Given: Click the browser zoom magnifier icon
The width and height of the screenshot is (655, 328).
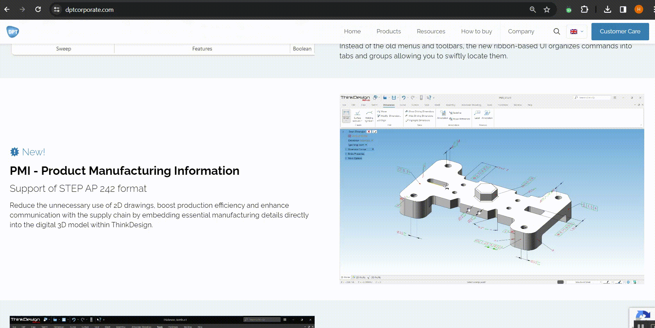Looking at the screenshot, I should [533, 10].
